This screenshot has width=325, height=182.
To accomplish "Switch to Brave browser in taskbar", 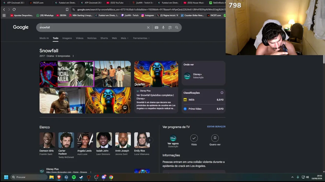I will [x=59, y=177].
